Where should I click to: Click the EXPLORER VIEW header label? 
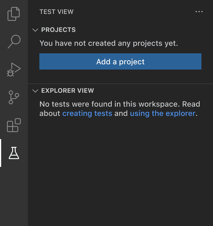(67, 91)
